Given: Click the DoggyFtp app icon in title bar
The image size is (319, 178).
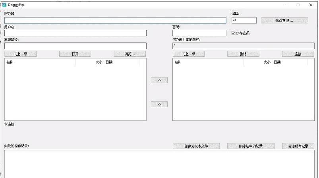Looking at the screenshot, I should pos(4,5).
